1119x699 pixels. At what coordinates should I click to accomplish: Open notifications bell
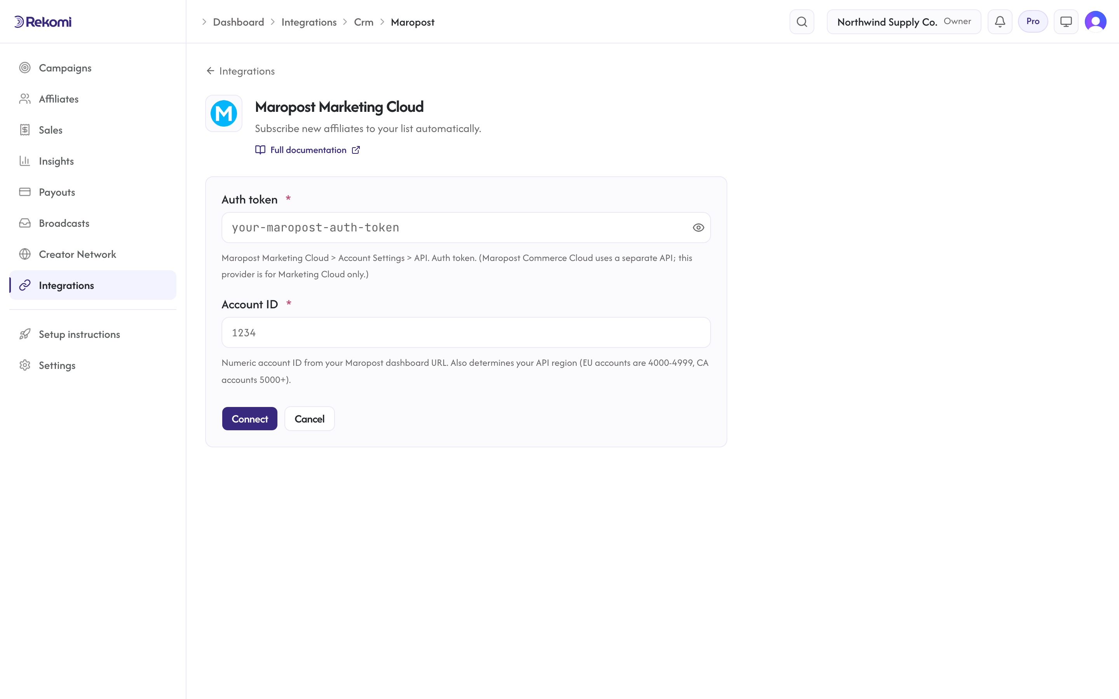(x=1000, y=22)
